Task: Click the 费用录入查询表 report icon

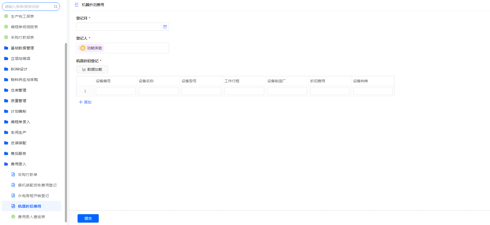Action: pos(13,217)
